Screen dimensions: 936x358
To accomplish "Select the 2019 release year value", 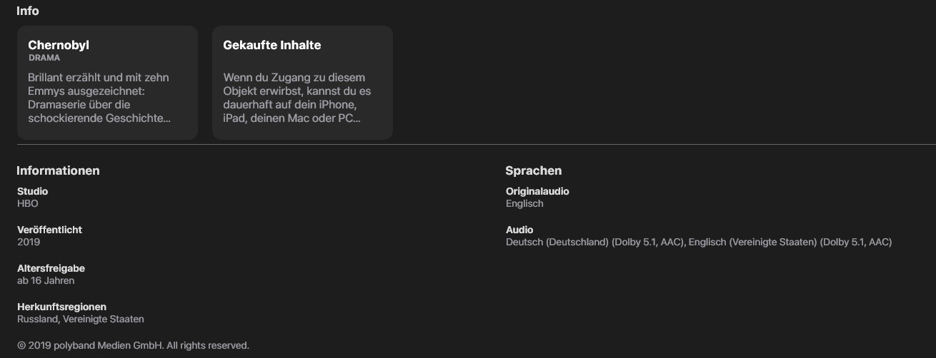I will coord(29,242).
